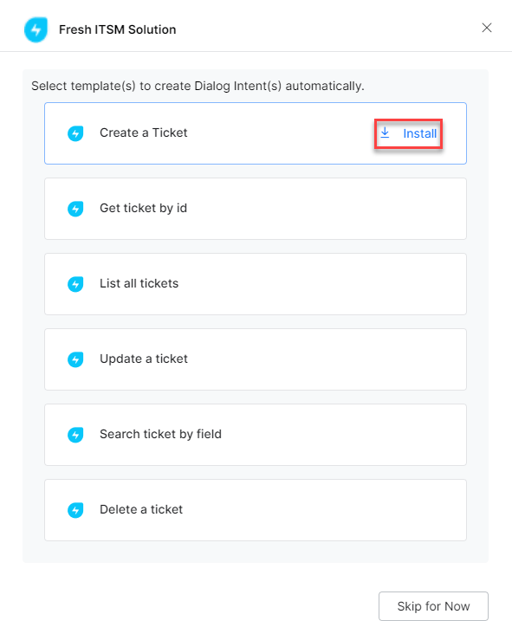Image resolution: width=512 pixels, height=627 pixels.
Task: Click the Search ticket by field icon
Action: click(x=75, y=435)
